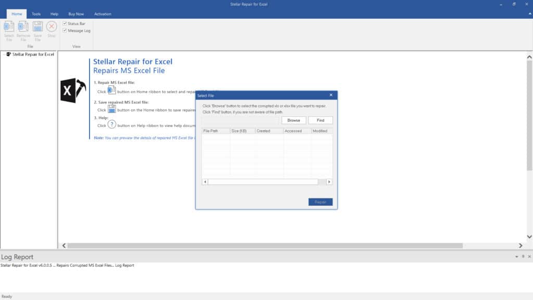The width and height of the screenshot is (533, 300).
Task: Click the '2. Save repaired MS Excel file' text
Action: [x=121, y=102]
